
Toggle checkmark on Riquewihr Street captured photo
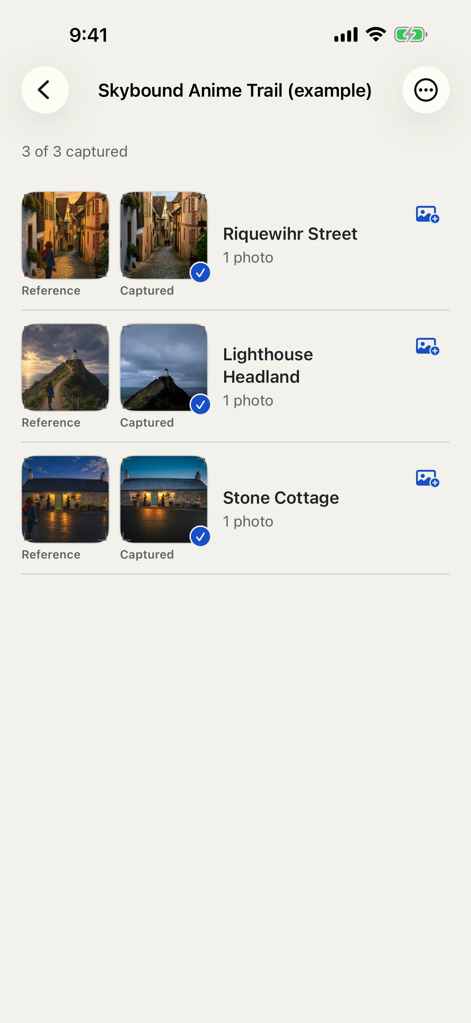point(200,273)
